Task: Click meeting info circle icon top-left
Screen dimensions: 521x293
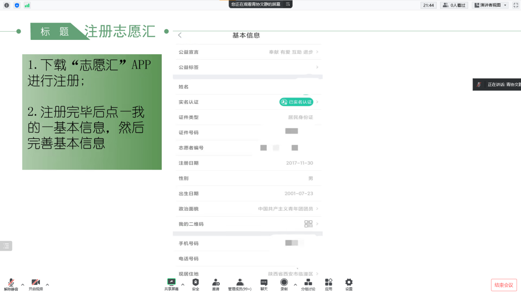Action: click(7, 5)
